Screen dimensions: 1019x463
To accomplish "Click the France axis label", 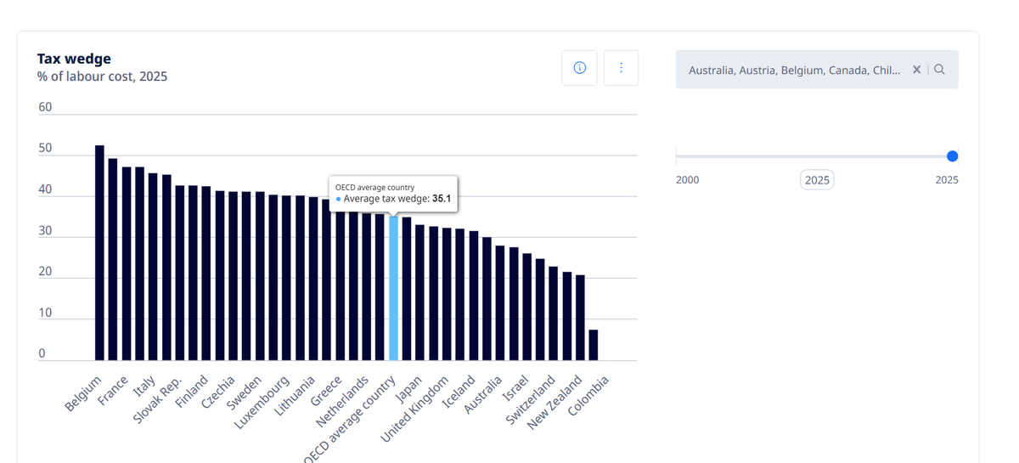I will click(x=113, y=390).
